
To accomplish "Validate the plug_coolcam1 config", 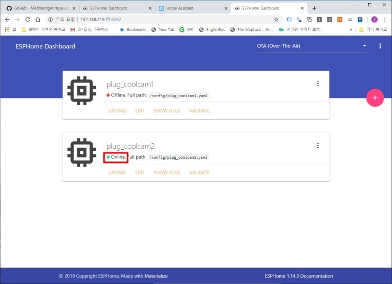I will 199,111.
